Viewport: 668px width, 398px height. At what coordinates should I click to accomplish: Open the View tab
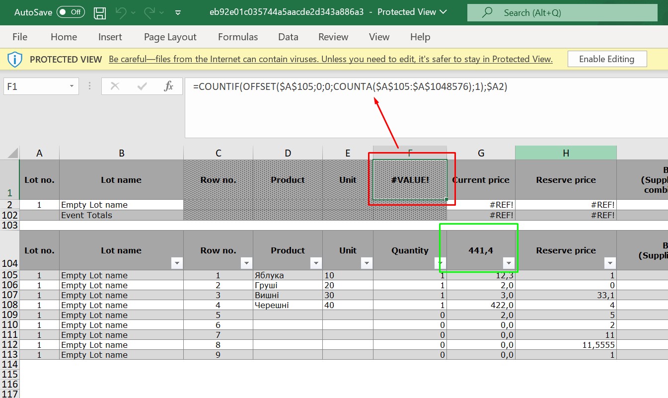point(379,37)
